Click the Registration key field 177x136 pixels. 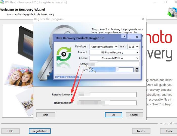[x=107, y=103]
